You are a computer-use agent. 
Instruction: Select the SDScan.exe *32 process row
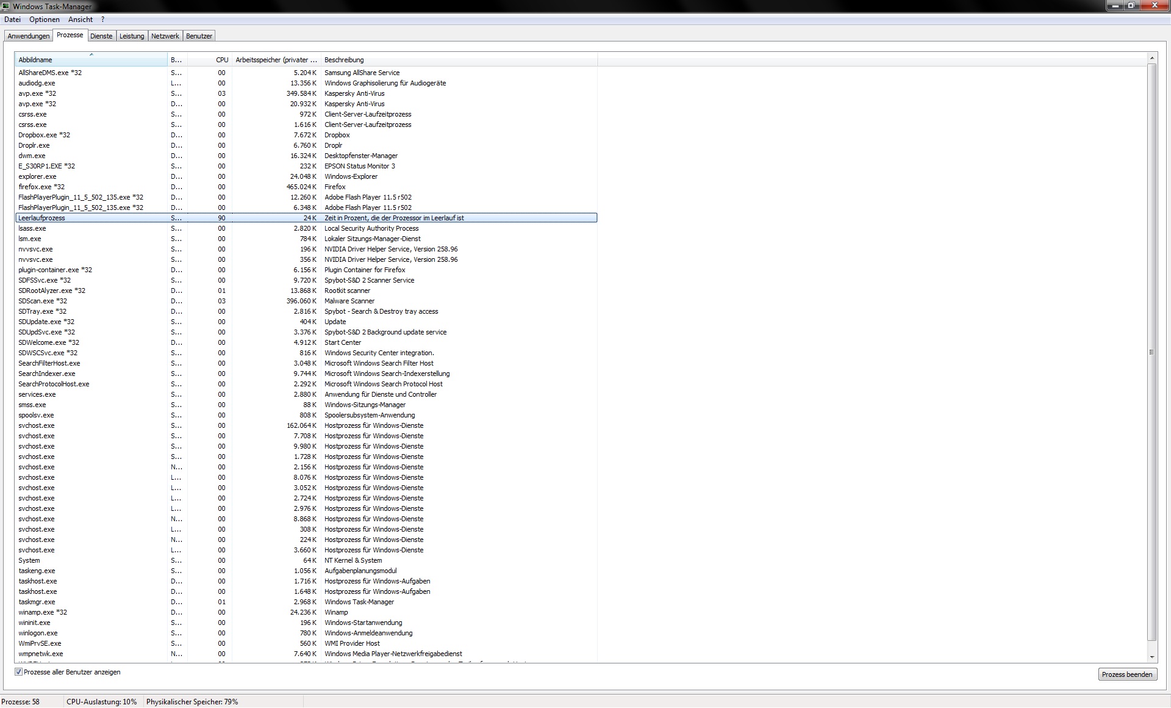tap(43, 301)
